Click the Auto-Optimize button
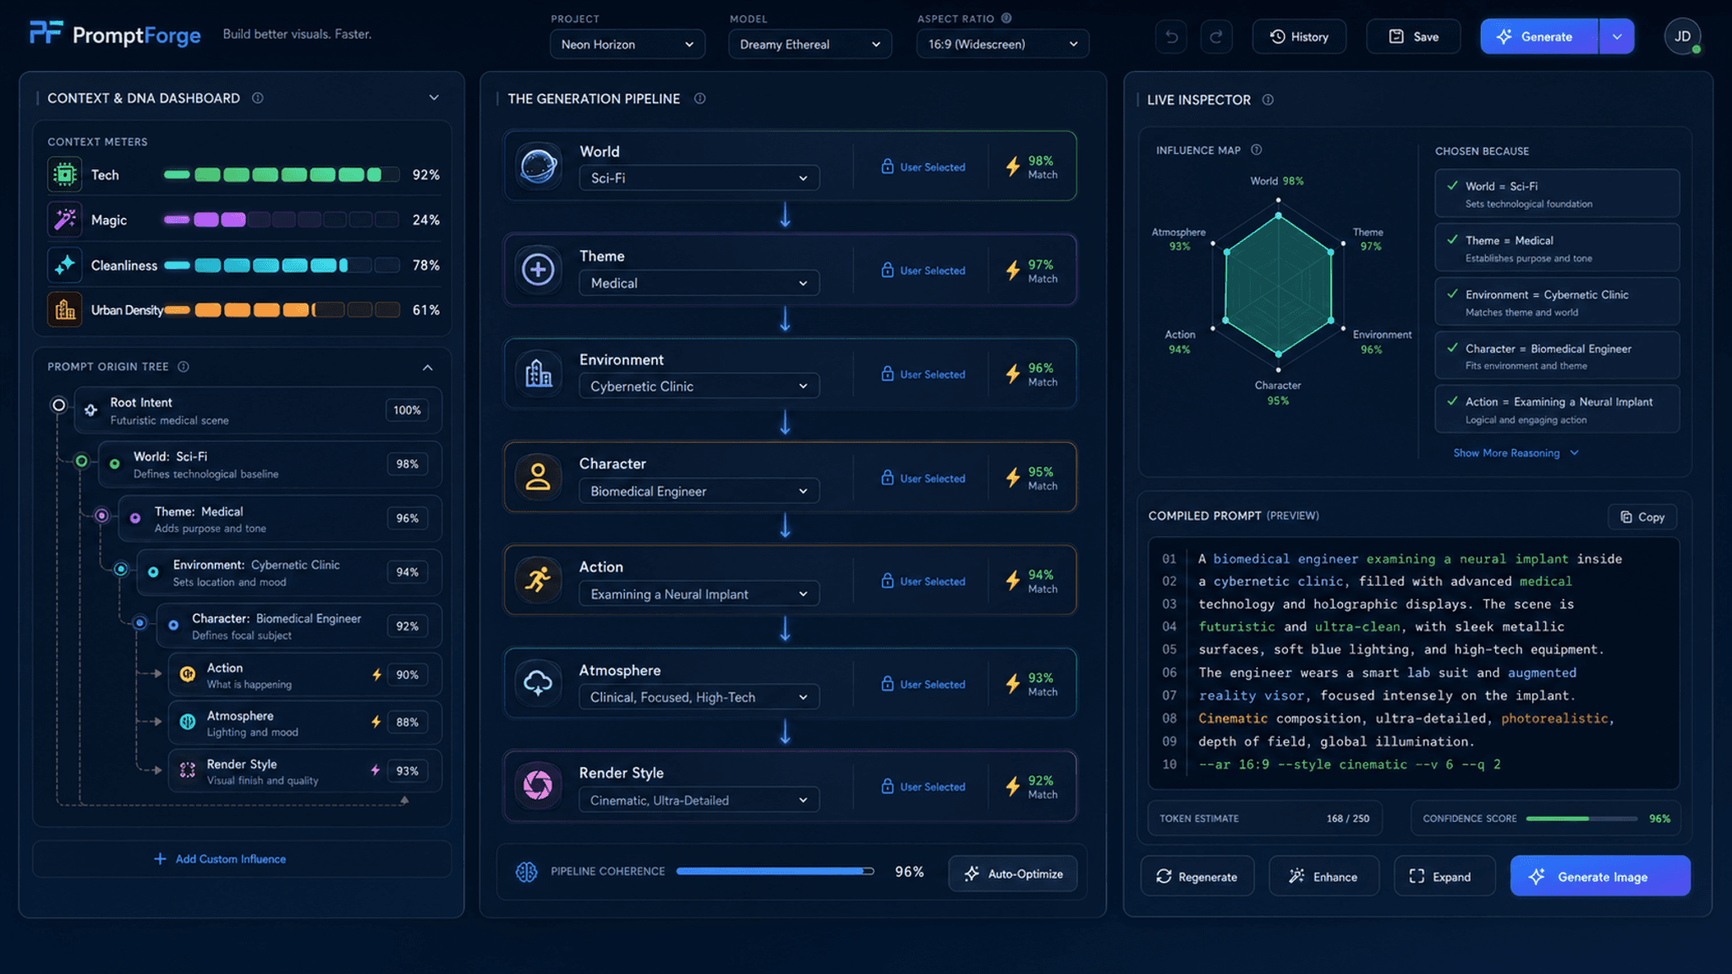Viewport: 1732px width, 974px height. point(1013,873)
